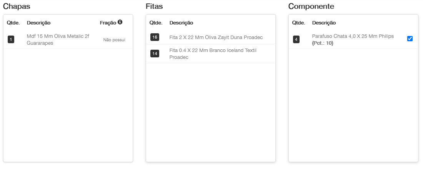Screen dimensions: 423x169
Task: Select Fita 2 X 22 Mm Oliva Zayit row
Action: pos(216,37)
